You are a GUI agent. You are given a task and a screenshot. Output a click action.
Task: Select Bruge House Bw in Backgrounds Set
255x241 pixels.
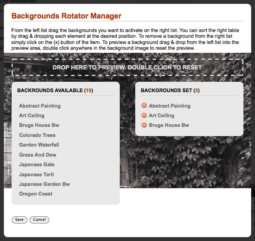(169, 125)
